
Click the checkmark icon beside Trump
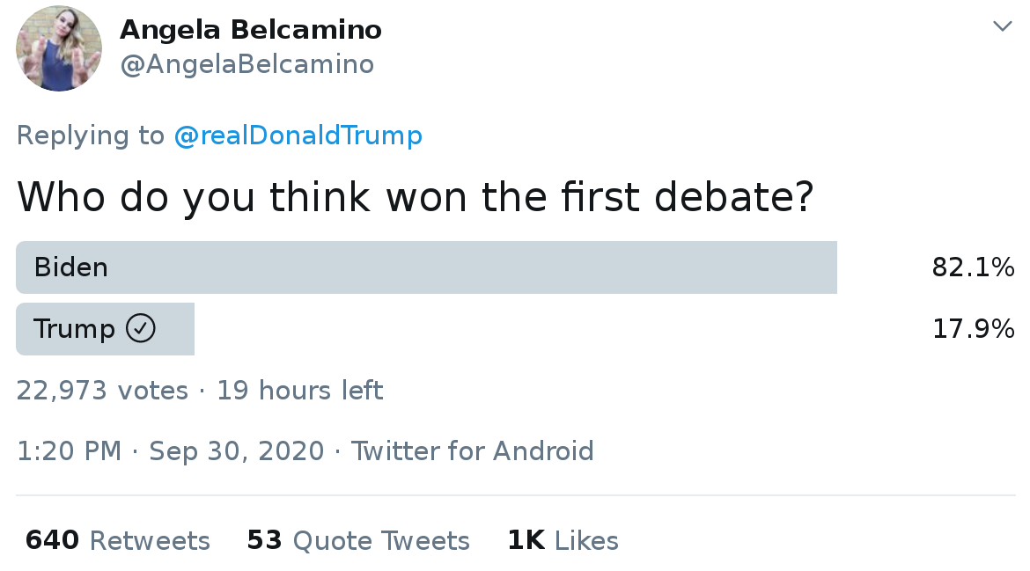pyautogui.click(x=141, y=329)
